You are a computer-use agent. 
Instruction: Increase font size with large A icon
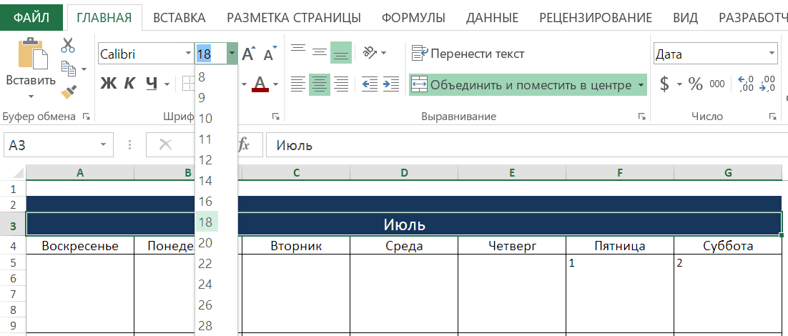tap(248, 54)
